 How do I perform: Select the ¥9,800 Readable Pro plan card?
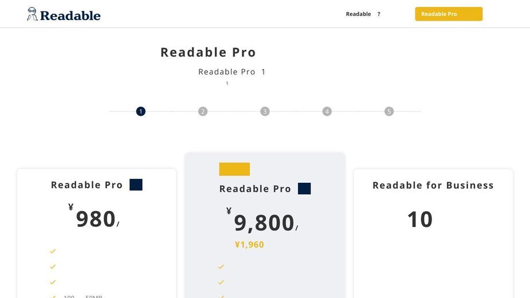265,225
